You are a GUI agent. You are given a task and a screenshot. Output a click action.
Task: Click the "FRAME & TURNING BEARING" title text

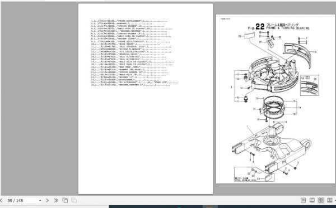pyautogui.click(x=288, y=28)
